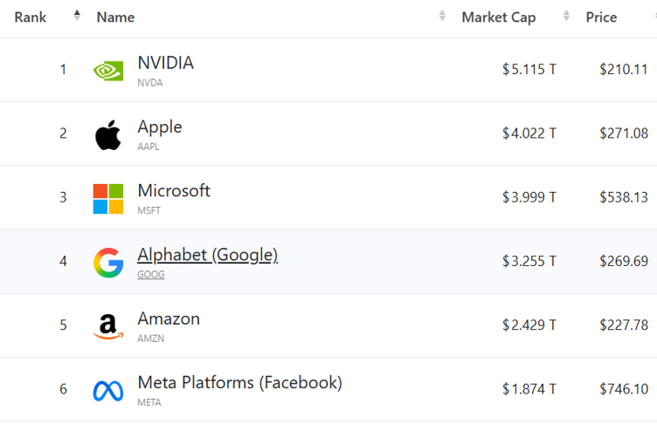Click the Price column header
Viewport: 657px width, 431px height.
pos(601,17)
